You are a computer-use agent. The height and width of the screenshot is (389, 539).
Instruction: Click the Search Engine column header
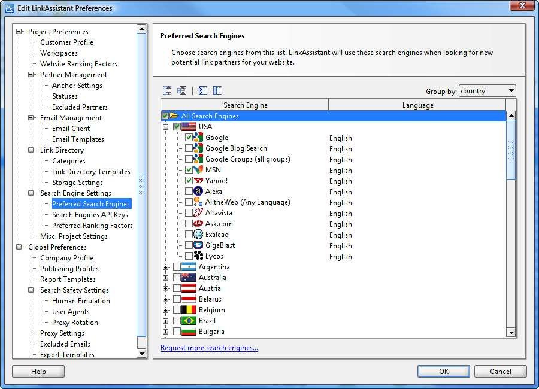(245, 105)
